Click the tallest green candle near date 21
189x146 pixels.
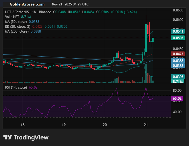coord(146,38)
